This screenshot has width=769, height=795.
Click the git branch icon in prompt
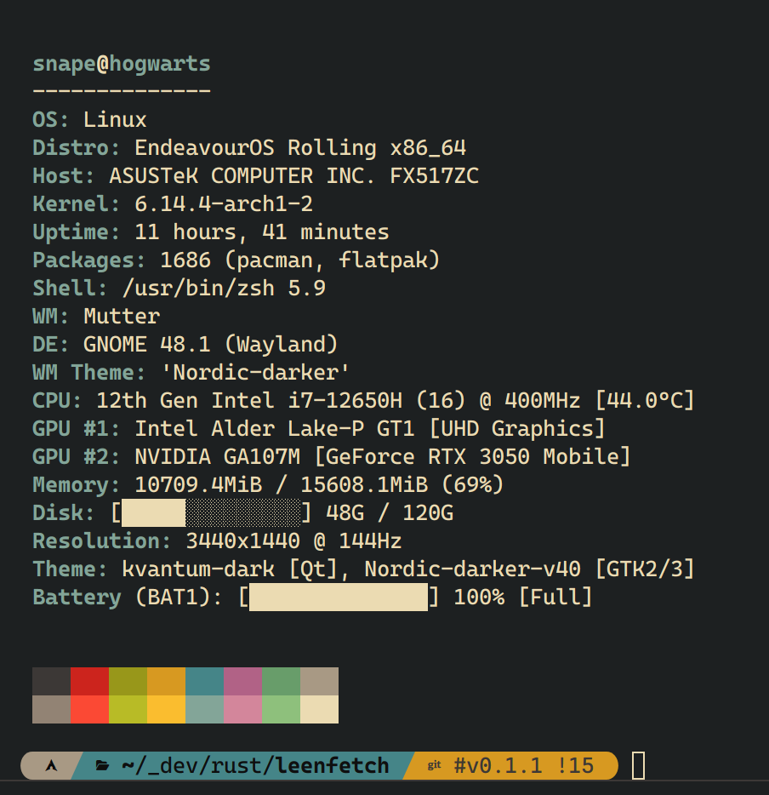pos(434,765)
